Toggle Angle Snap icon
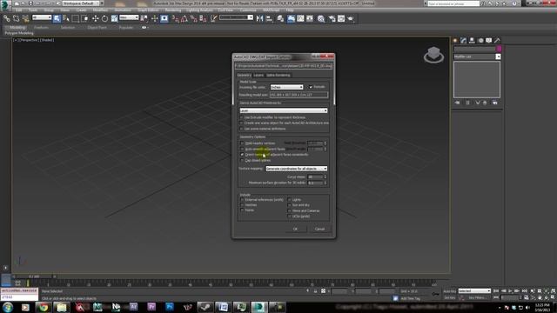The height and width of the screenshot is (313, 557). point(185,18)
